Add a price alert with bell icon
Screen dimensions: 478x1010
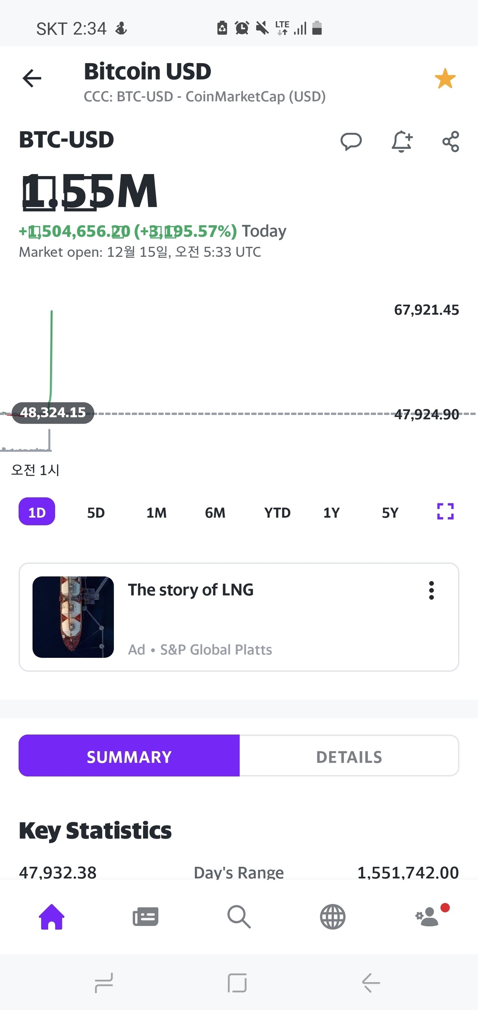401,142
